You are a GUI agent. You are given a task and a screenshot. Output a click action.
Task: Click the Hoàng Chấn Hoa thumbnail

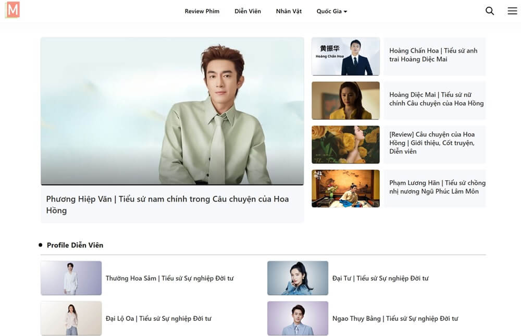pos(345,56)
